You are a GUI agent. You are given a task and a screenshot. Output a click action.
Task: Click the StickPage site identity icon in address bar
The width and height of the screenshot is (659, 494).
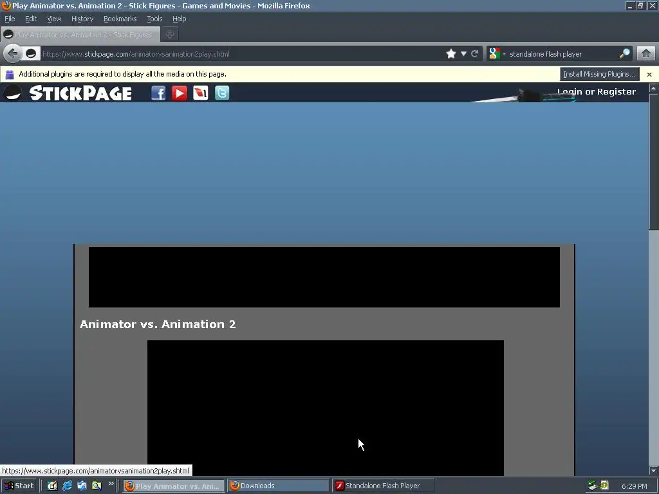pos(31,54)
